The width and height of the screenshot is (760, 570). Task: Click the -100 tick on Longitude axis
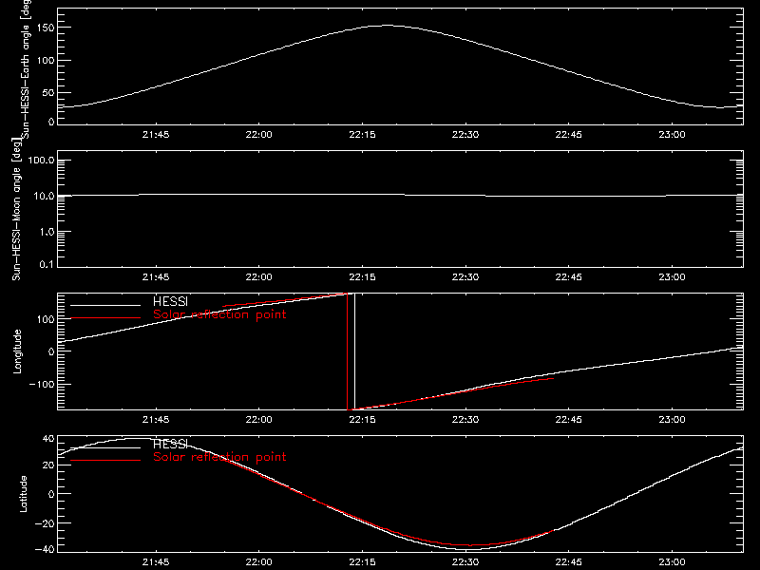[x=42, y=384]
